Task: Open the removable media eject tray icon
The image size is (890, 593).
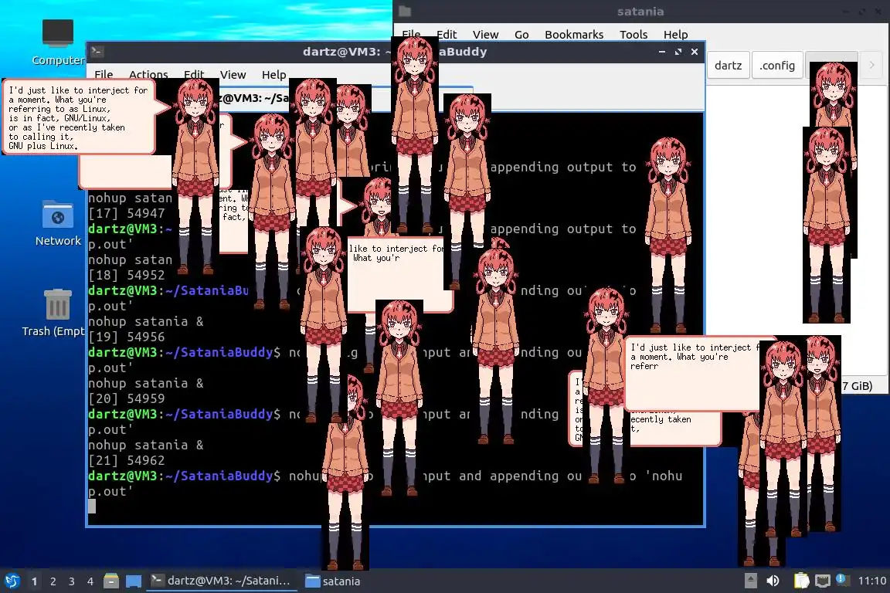Action: 750,581
